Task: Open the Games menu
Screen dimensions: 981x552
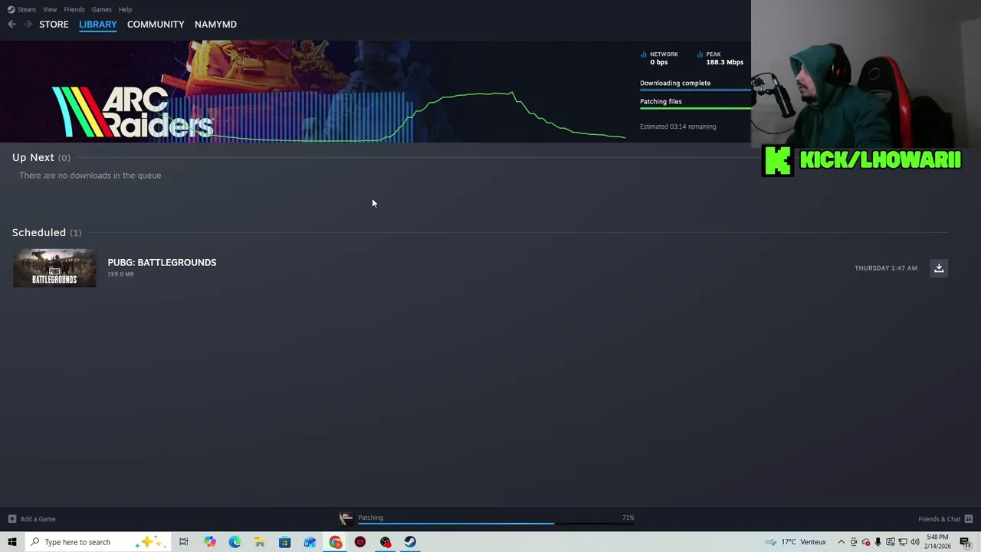Action: coord(101,9)
